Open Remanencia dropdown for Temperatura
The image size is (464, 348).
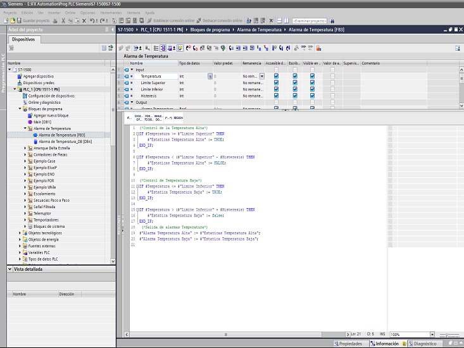pyautogui.click(x=261, y=76)
